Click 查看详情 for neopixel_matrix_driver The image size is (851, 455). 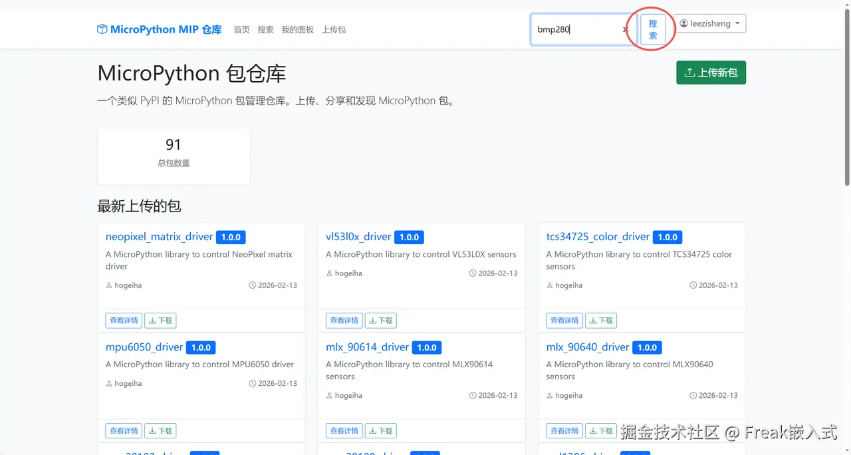(124, 321)
